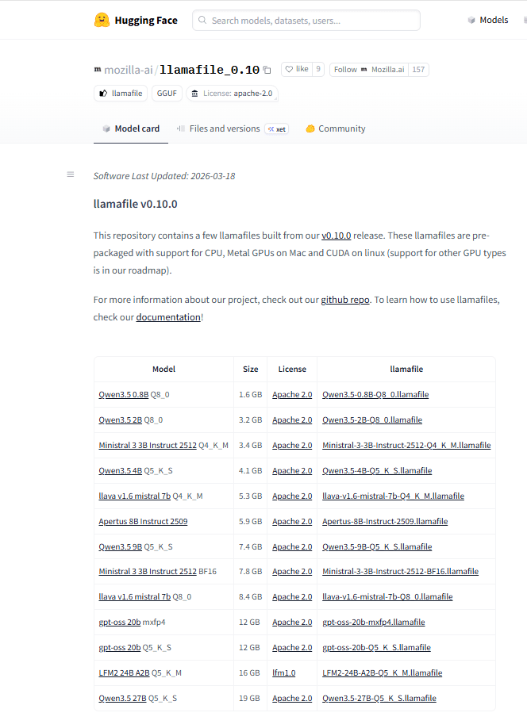Click the apache-2.0 license tag
This screenshot has height=728, width=527.
(232, 94)
